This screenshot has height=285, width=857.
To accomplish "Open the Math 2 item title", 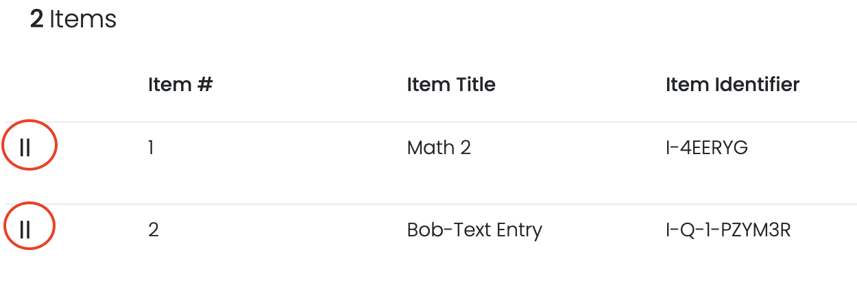I will click(439, 148).
